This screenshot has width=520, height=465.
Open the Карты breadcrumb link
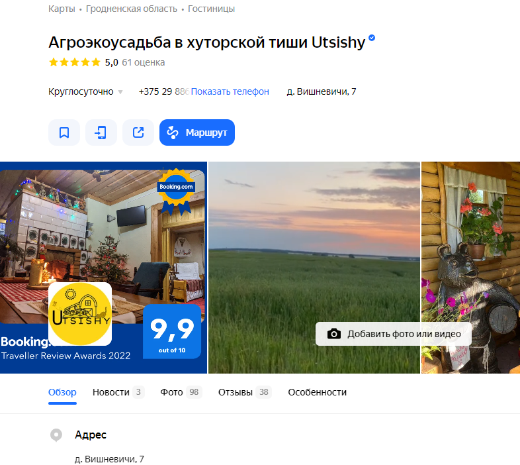coord(62,9)
